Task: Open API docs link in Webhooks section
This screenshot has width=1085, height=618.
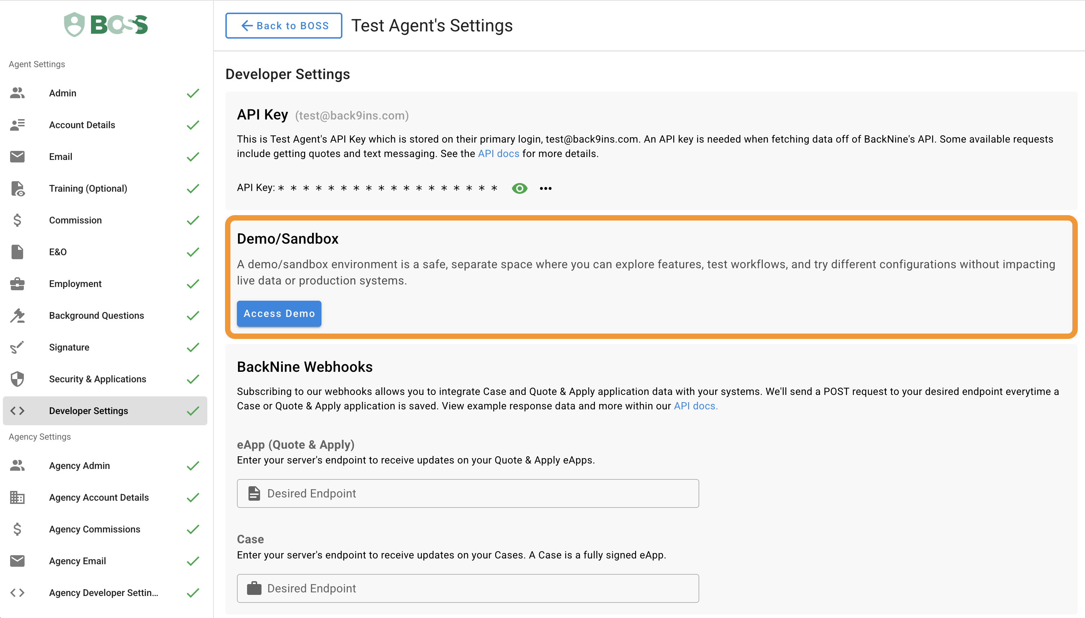Action: [x=695, y=406]
